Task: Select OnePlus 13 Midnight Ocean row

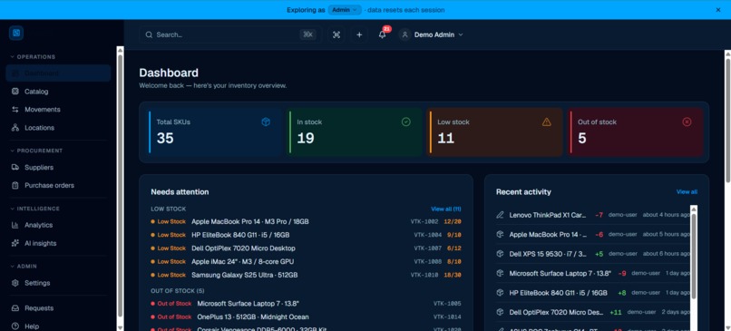Action: 306,317
